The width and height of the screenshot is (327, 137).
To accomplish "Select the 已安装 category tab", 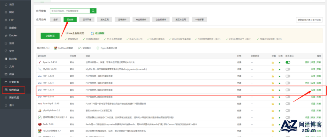I will click(70, 19).
